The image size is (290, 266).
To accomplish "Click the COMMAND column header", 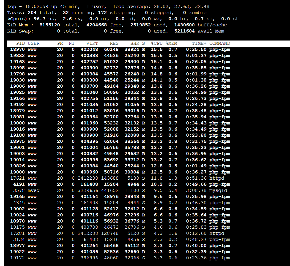I will click(219, 43).
